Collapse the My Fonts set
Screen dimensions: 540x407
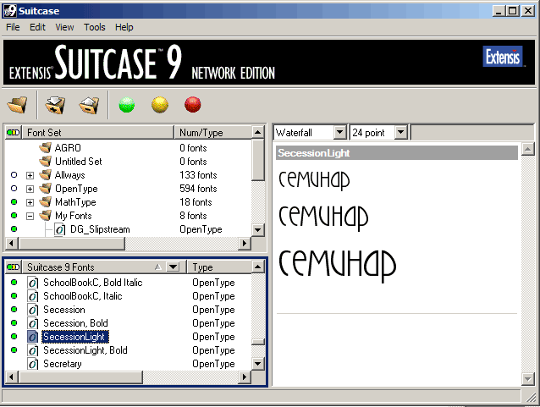(x=30, y=216)
